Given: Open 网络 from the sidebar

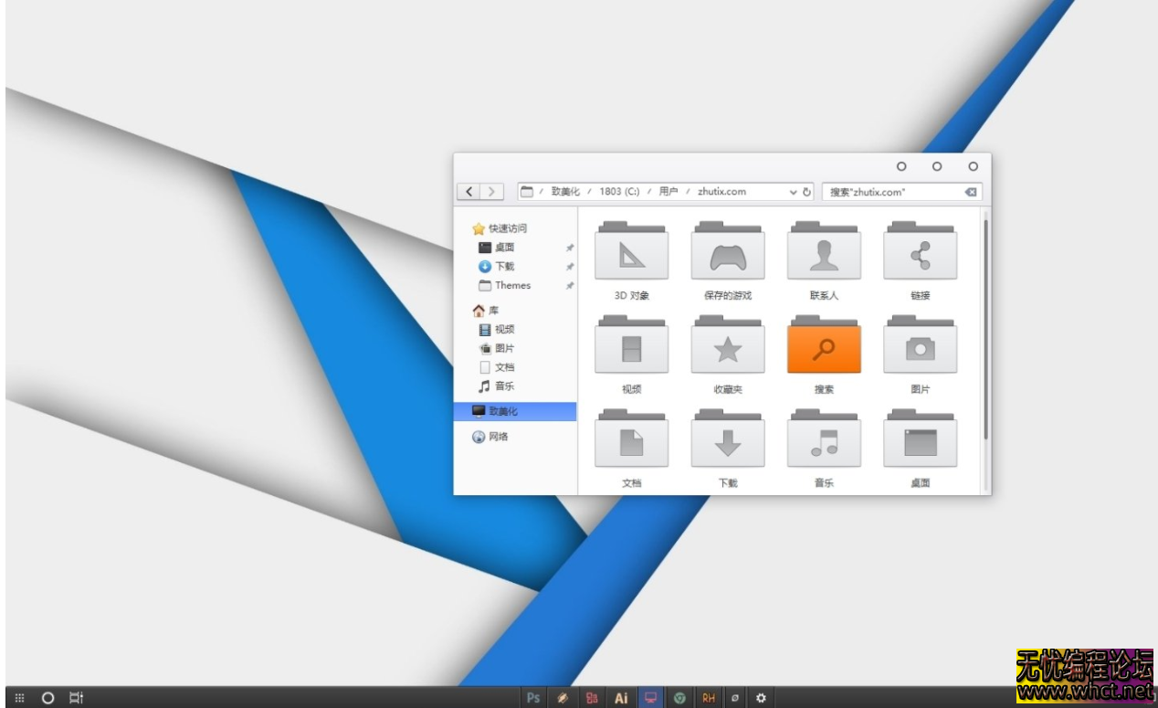Looking at the screenshot, I should tap(500, 438).
